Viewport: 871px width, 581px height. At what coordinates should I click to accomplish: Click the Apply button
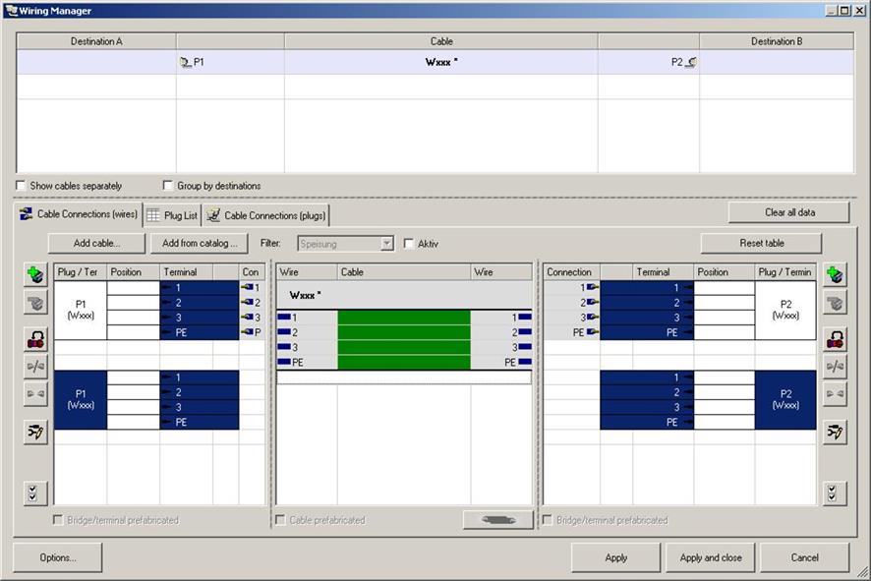pos(616,557)
